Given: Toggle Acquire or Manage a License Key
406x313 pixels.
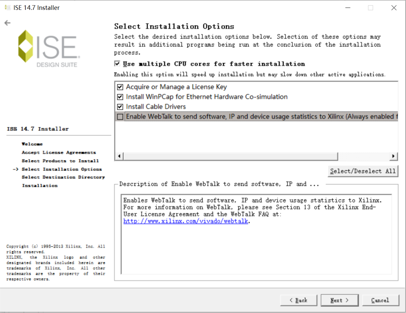Looking at the screenshot, I should tap(120, 87).
